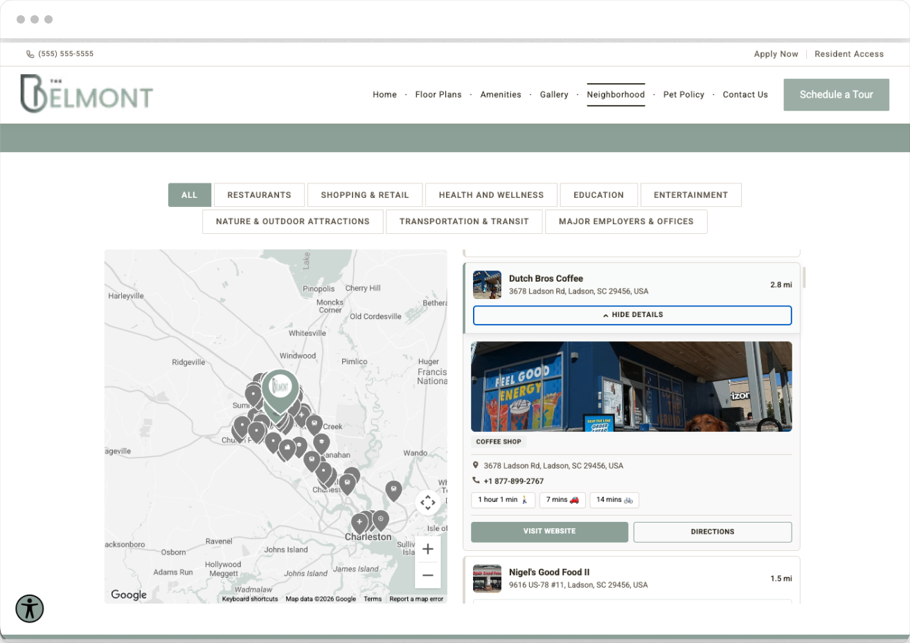The height and width of the screenshot is (643, 910).
Task: Open Report a map error link
Action: coord(416,599)
